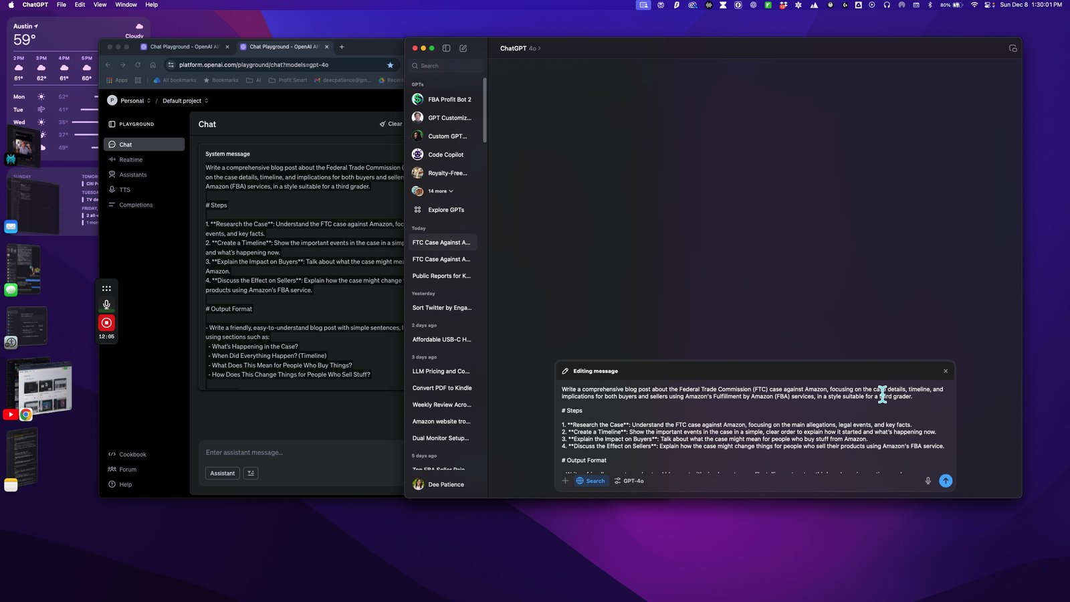
Task: Open the File menu in menu bar
Action: 62,5
